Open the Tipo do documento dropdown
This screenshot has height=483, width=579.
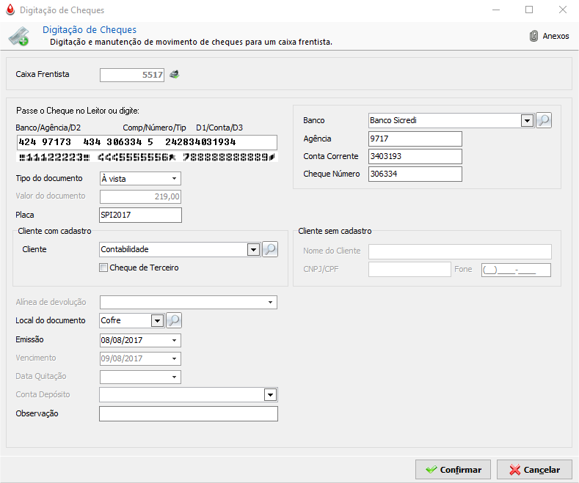click(x=175, y=179)
